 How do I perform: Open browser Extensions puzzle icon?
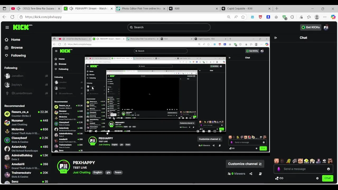click(x=292, y=17)
